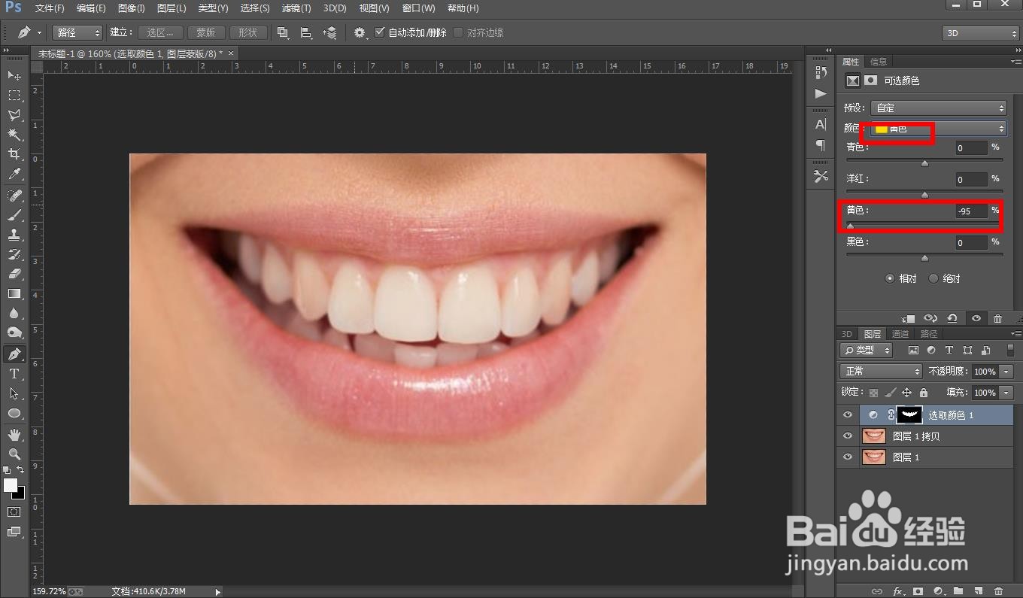Switch to the 信息 tab
The width and height of the screenshot is (1023, 598).
click(879, 62)
